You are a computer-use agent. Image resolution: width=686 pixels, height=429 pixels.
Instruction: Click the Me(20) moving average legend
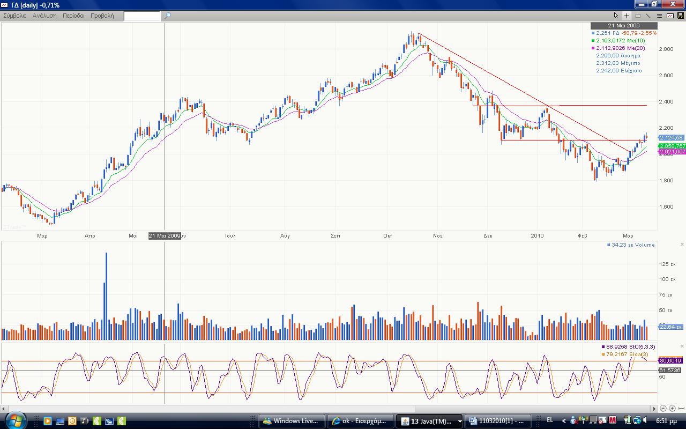618,48
